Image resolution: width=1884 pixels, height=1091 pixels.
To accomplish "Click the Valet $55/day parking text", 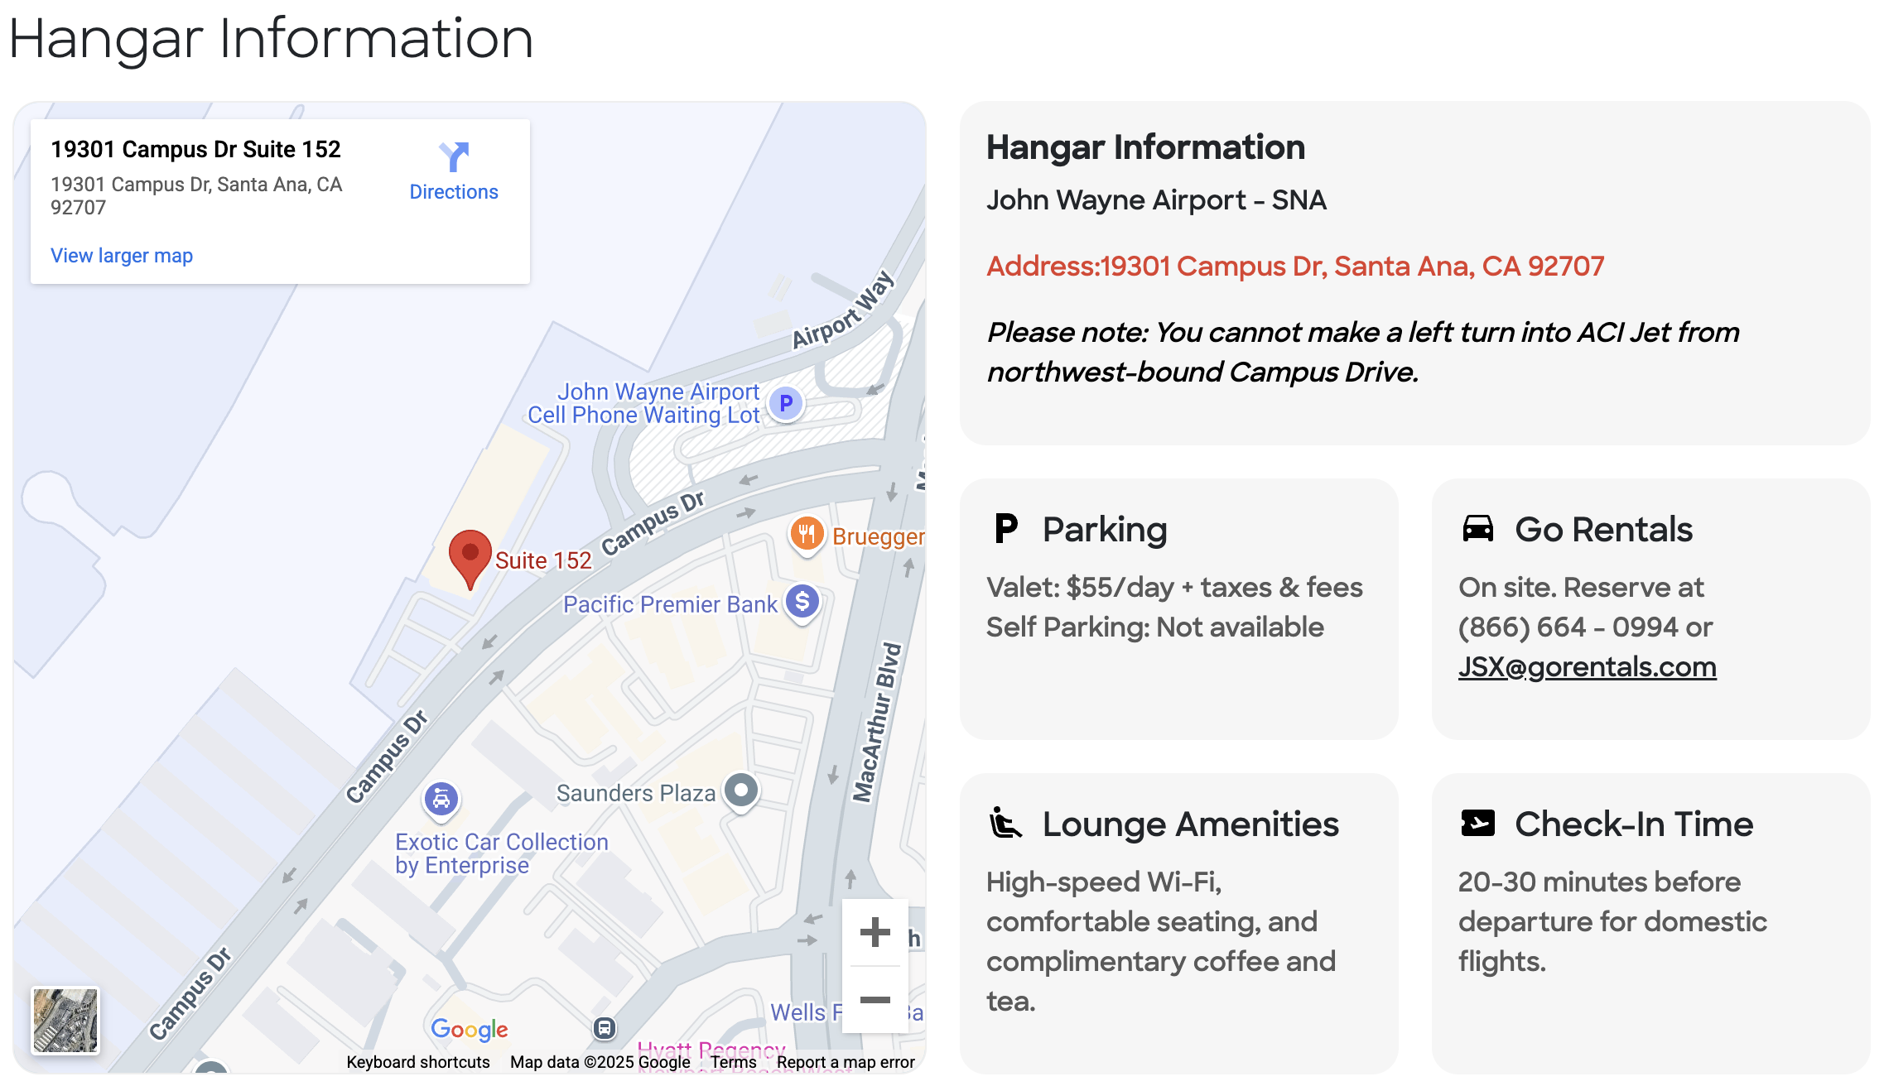I will [x=1174, y=588].
